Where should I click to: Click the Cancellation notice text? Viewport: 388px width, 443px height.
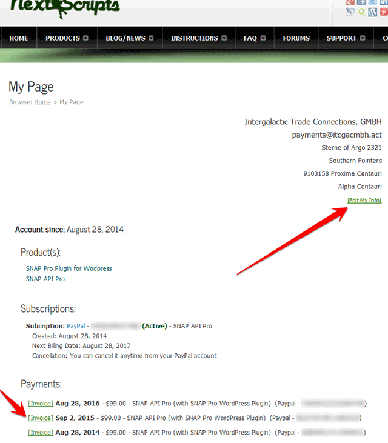124,356
